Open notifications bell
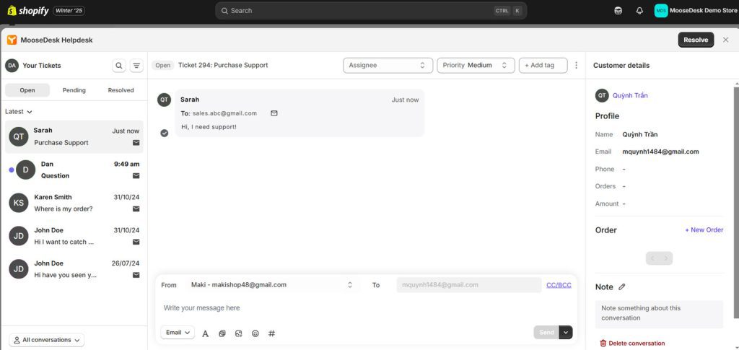 [x=639, y=10]
